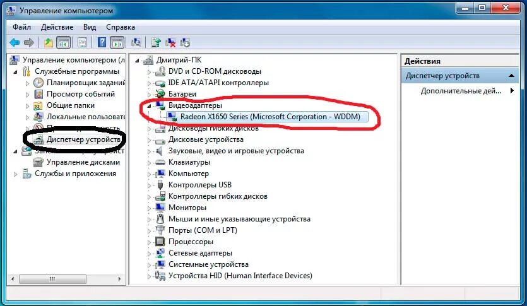
Task: Click left pane horizontal scrollbar thumb
Action: point(52,279)
